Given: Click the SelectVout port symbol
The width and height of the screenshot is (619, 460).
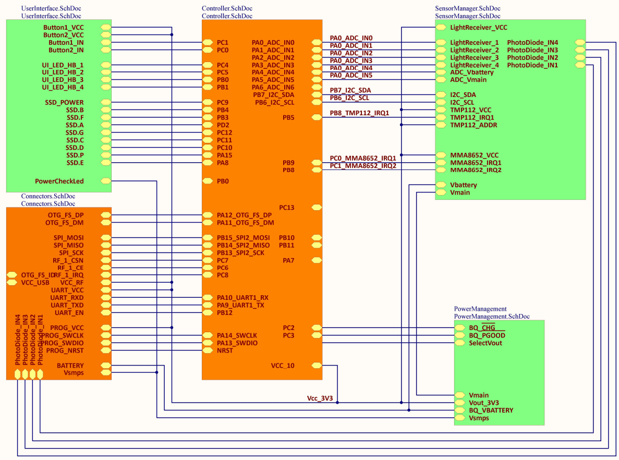Looking at the screenshot, I should point(459,343).
